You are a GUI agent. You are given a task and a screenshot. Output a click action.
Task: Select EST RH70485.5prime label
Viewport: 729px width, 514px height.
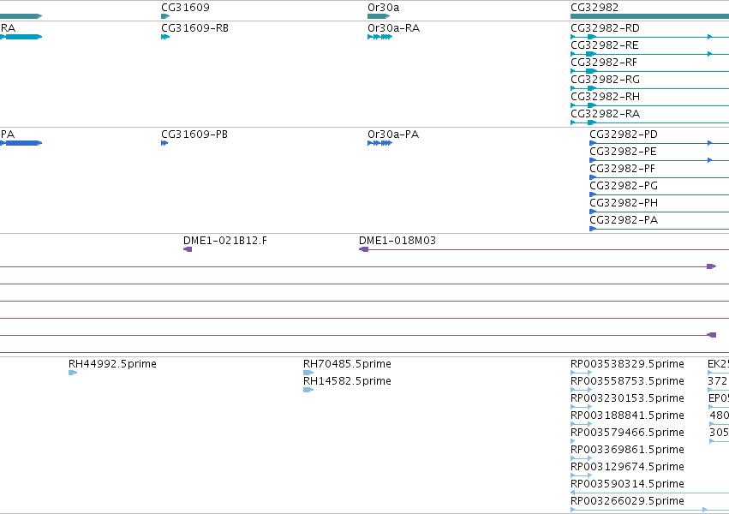(x=347, y=364)
